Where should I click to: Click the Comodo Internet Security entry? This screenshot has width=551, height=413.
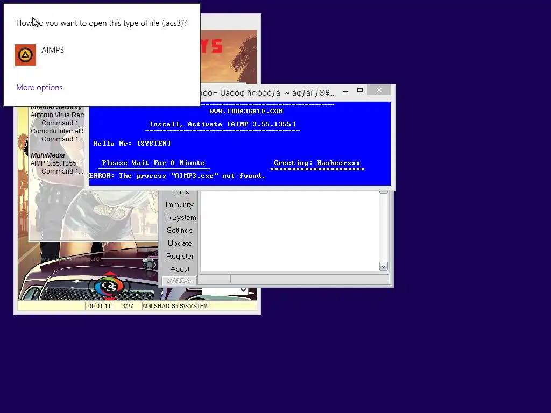tap(57, 131)
